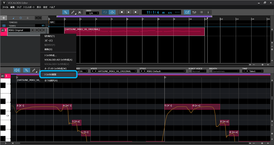274x145 pixels.
Task: Choose audio track creation (W) entry
Action: 58,69
